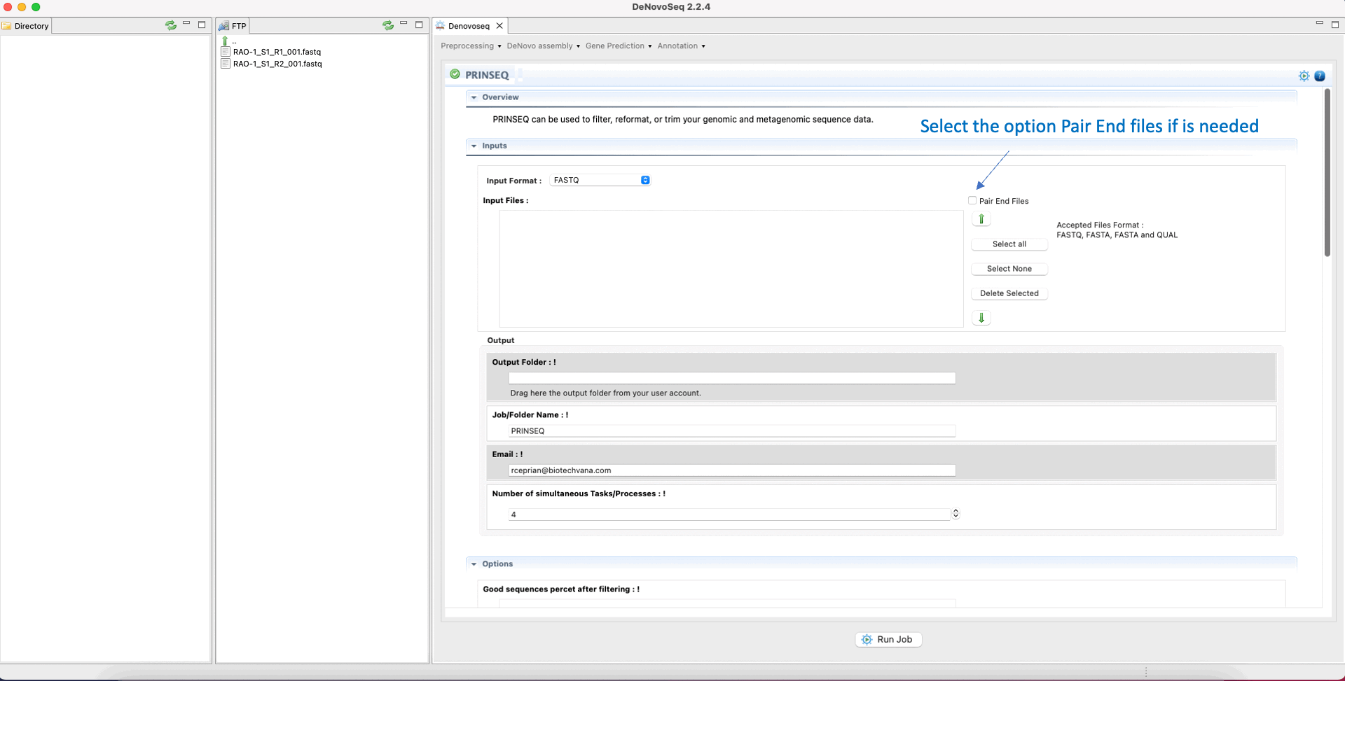This screenshot has width=1345, height=756.
Task: Open the PRINSEQ help question icon
Action: 1320,76
